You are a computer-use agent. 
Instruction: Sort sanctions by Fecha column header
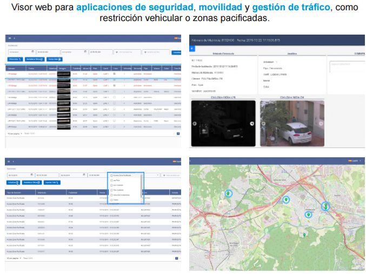pyautogui.click(x=102, y=192)
